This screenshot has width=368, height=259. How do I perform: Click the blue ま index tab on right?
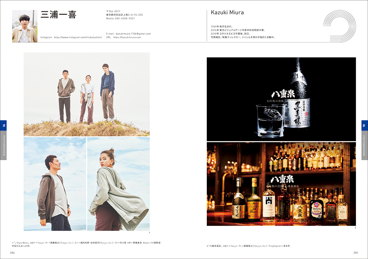pos(364,125)
